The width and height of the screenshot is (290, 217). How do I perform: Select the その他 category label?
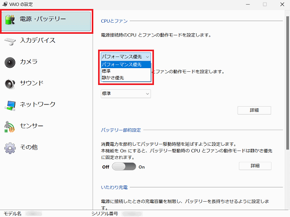29,147
